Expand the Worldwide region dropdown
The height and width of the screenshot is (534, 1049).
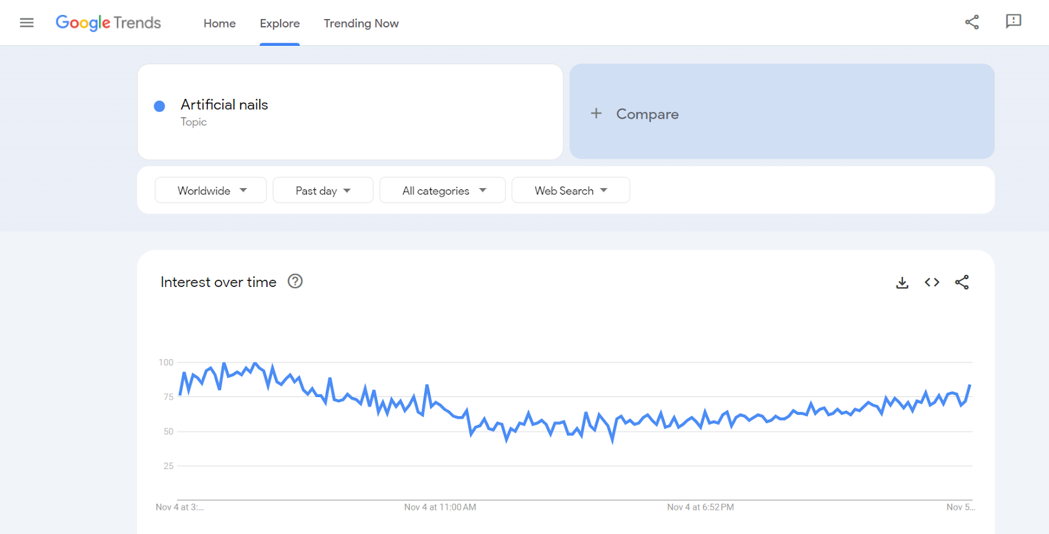[x=210, y=190]
